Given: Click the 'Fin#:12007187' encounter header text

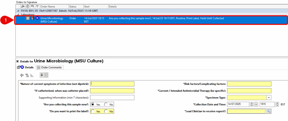Looking at the screenshot, I should coord(48,11).
